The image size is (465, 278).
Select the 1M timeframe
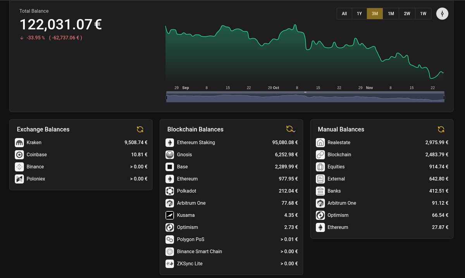391,14
